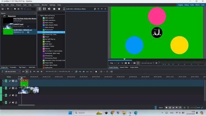This screenshot has height=116, width=206.
Task: Select the slip tool in timeline toolbar
Action: pyautogui.click(x=38, y=72)
